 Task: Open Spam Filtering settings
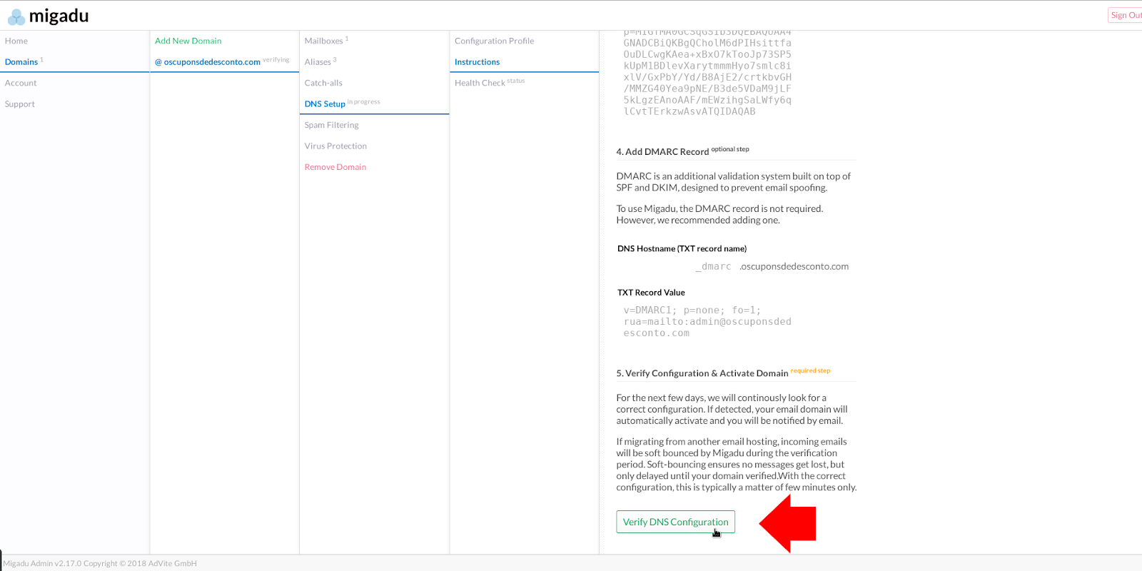point(332,125)
